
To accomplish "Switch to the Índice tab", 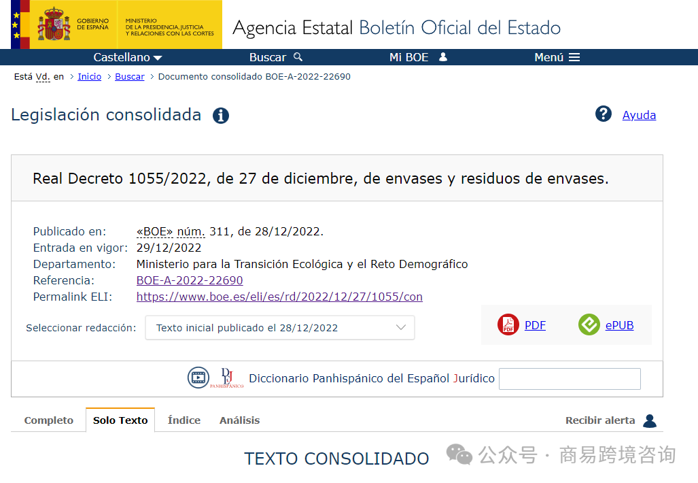I will click(184, 420).
